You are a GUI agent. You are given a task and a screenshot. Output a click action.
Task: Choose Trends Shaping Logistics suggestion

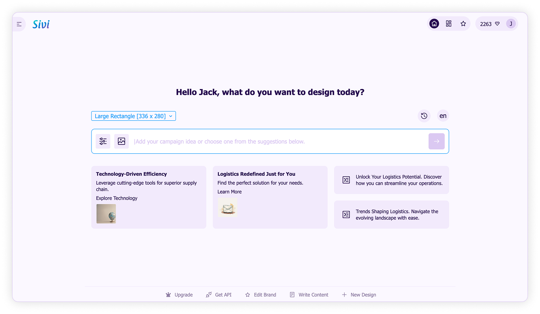tap(391, 215)
